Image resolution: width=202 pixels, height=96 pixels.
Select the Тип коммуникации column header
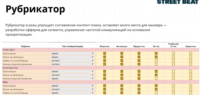(72, 46)
